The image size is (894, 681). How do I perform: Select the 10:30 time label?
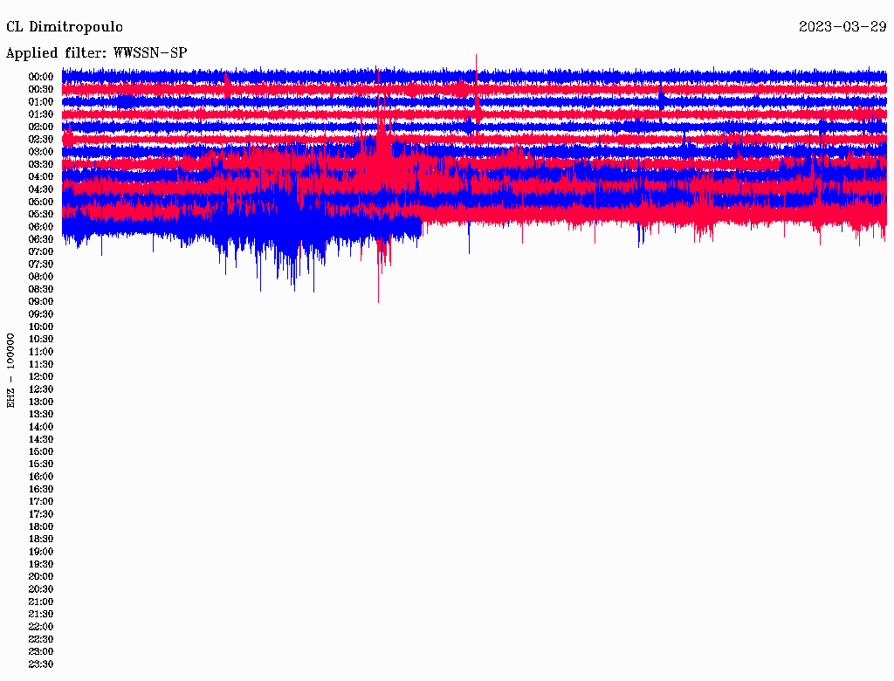click(x=41, y=339)
